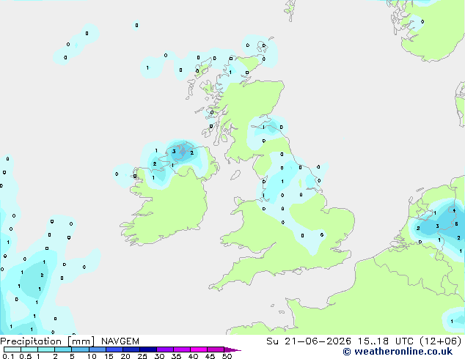This screenshot has width=465, height=359.
Task: Click legend scale label '25'
Action: [x=142, y=356]
